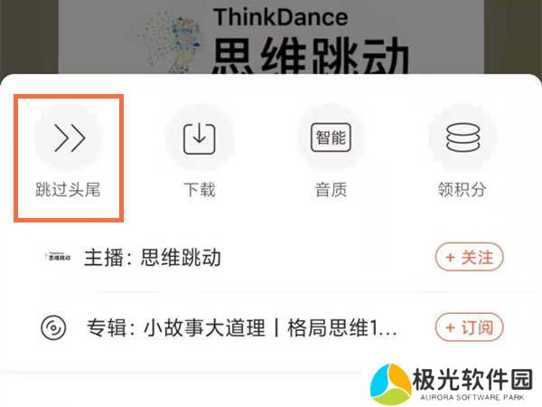Select the 跳过头尾 label
The width and height of the screenshot is (542, 407).
pyautogui.click(x=68, y=190)
